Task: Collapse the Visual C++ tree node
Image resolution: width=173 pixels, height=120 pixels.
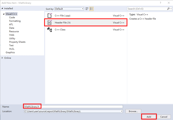Action: click(4, 14)
